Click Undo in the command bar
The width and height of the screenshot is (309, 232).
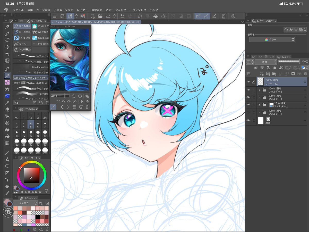pos(122,16)
